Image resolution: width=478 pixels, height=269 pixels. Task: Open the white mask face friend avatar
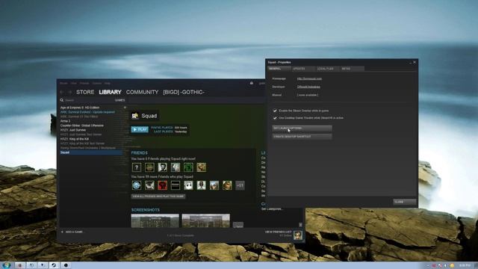[x=188, y=185]
